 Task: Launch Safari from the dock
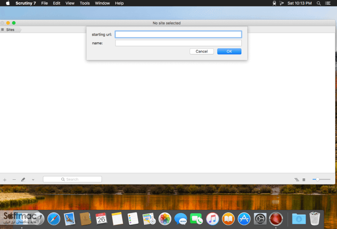(x=54, y=219)
